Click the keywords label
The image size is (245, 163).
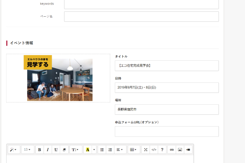[x=47, y=4]
